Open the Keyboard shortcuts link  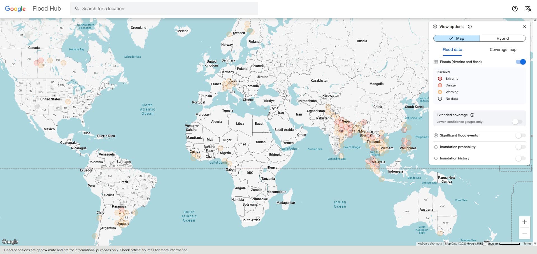pos(429,244)
